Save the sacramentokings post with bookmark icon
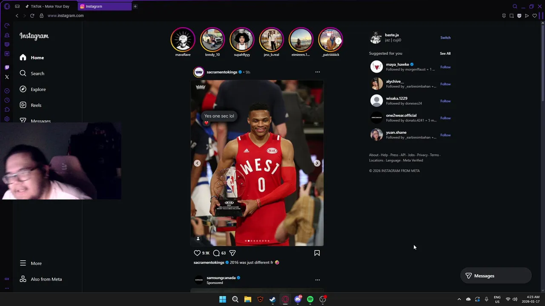 (317, 253)
